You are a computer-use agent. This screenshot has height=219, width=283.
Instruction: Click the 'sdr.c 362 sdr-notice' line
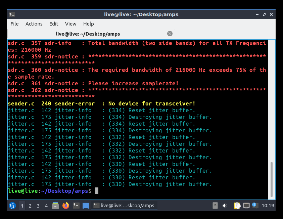click(x=137, y=93)
